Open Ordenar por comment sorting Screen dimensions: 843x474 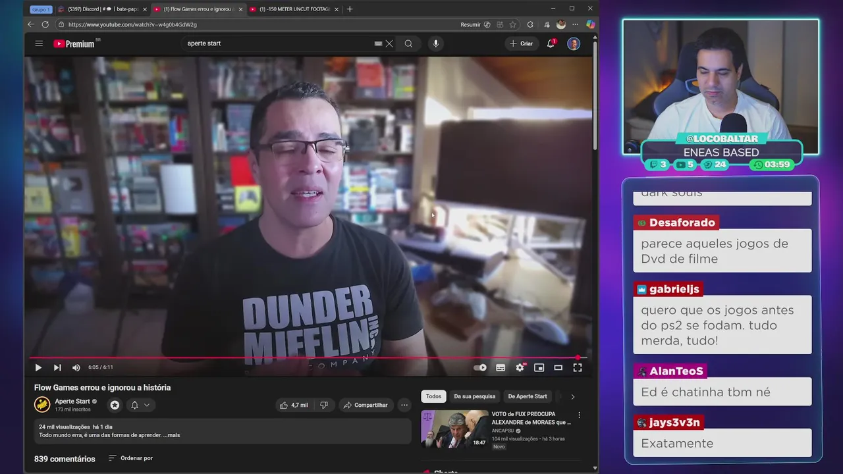click(130, 458)
